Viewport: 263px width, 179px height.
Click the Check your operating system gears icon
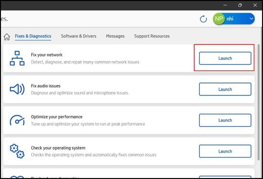pyautogui.click(x=17, y=151)
